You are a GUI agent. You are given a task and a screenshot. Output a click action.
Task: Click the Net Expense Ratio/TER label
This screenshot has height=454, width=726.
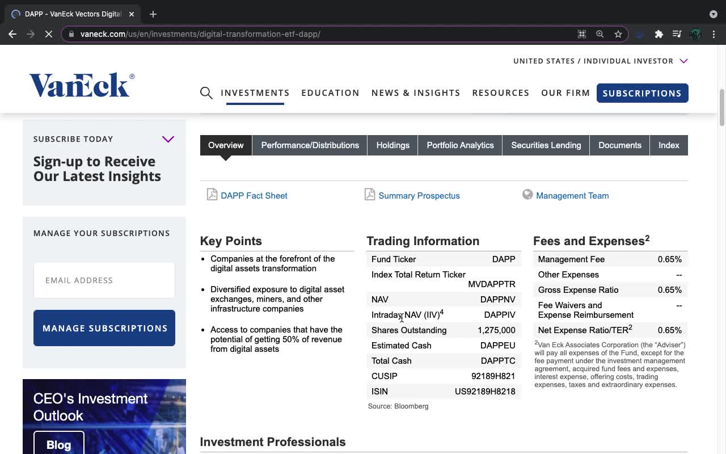[585, 330]
